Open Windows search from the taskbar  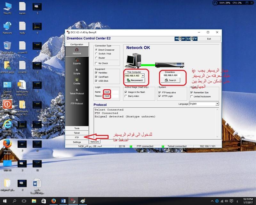click(14, 201)
